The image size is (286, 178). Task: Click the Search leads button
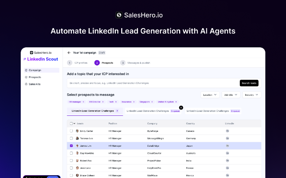pyautogui.click(x=249, y=83)
